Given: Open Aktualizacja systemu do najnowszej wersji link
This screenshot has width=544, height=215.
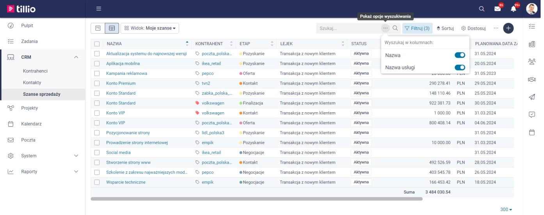Looking at the screenshot, I should pos(146,54).
